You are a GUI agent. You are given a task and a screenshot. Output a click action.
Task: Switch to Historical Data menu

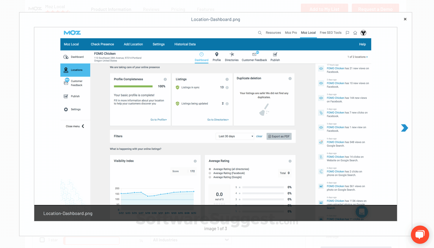[x=185, y=44]
